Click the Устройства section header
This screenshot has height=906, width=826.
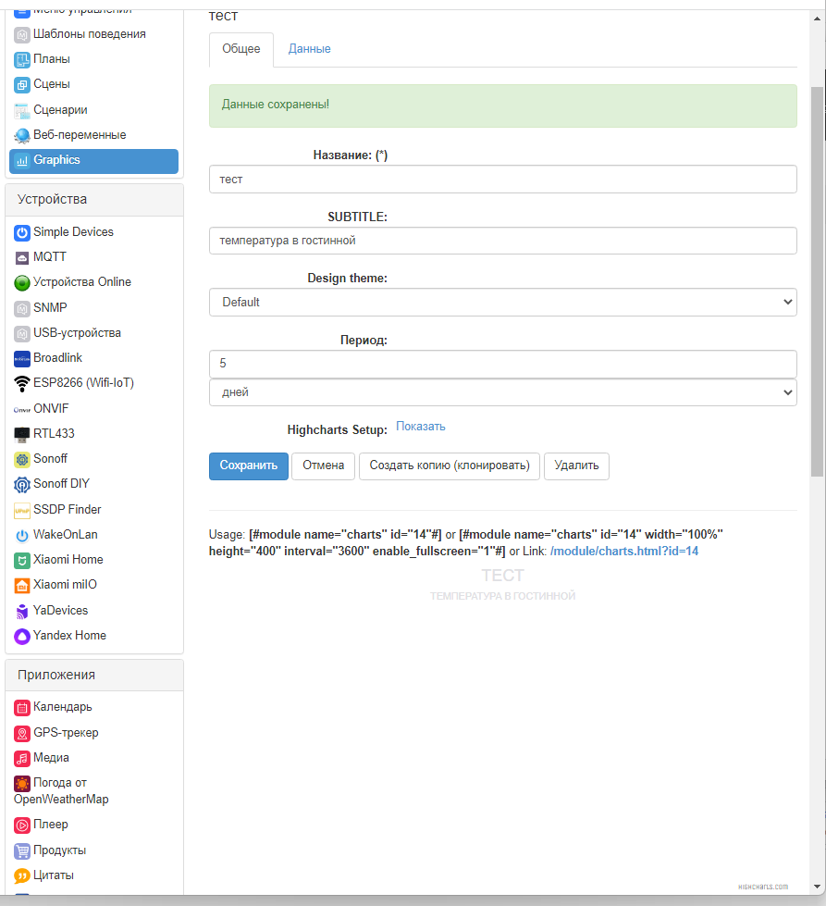[94, 200]
